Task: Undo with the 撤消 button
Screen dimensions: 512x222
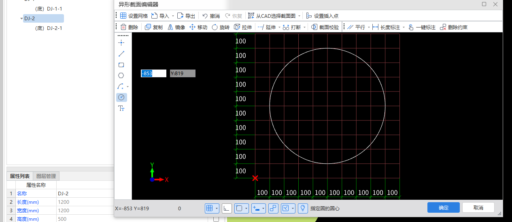Action: [x=211, y=16]
